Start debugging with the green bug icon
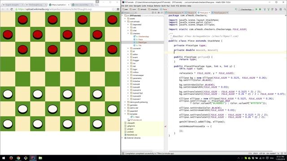This screenshot has width=287, height=161. [260, 9]
